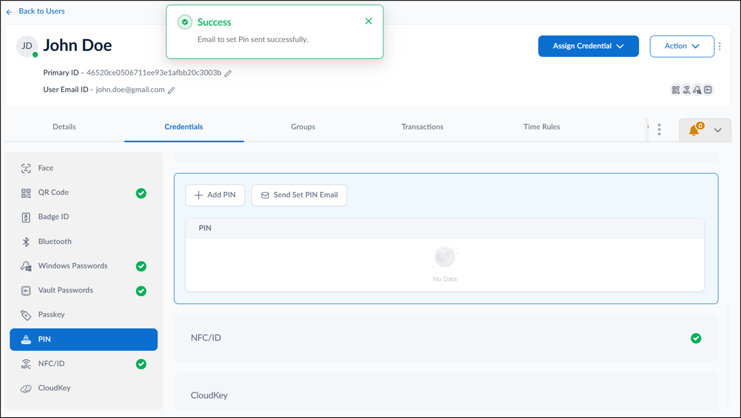Open the tabs overflow three-dot menu
741x418 pixels.
click(659, 130)
